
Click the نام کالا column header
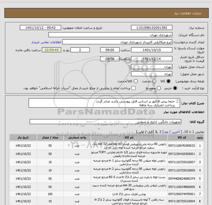[x=129, y=137]
